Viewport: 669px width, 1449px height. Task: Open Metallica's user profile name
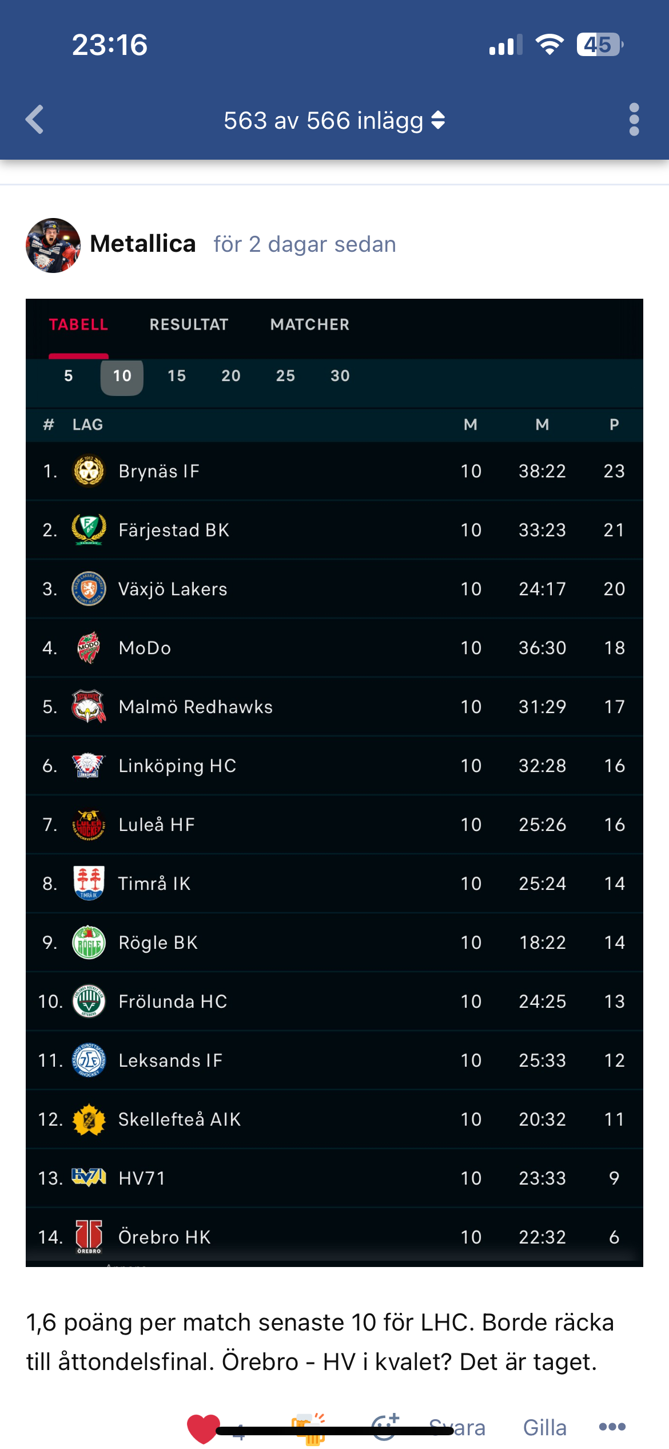[x=143, y=244]
